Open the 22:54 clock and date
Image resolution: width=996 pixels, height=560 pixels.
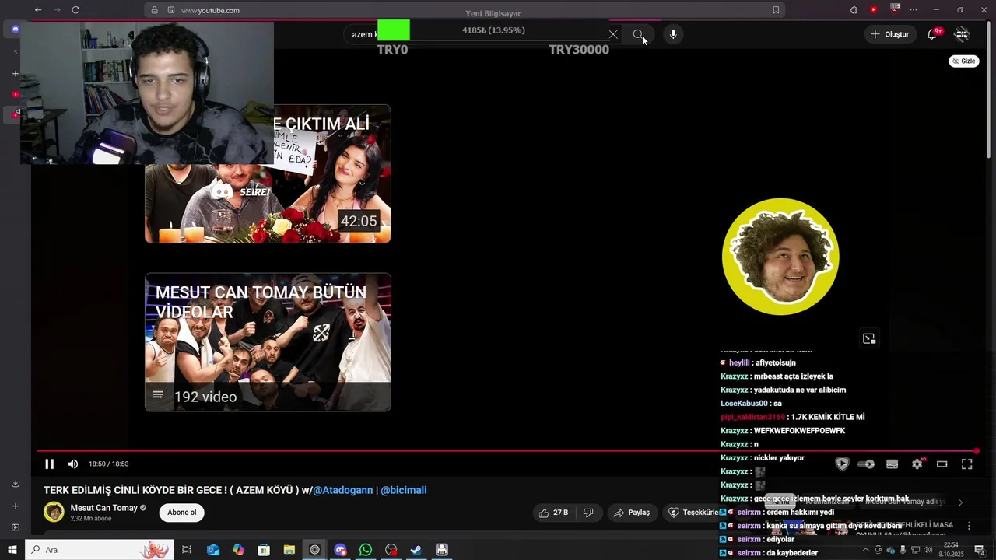(952, 550)
